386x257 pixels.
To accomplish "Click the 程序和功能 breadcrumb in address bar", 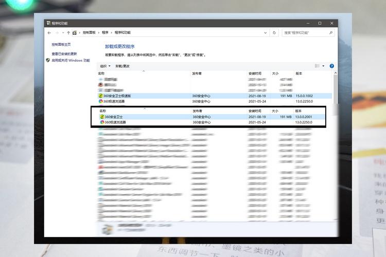I will point(122,32).
